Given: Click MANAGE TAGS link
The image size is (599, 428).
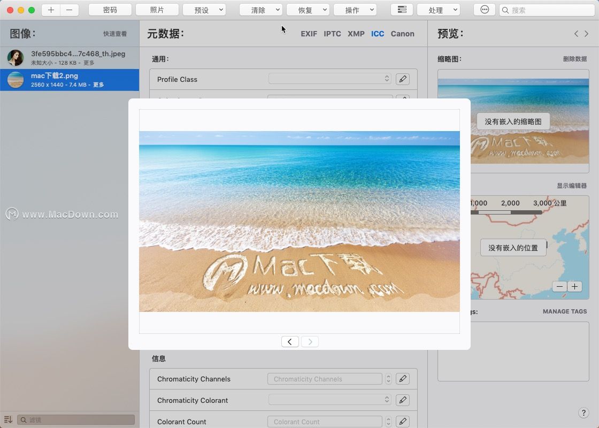Looking at the screenshot, I should click(x=565, y=311).
